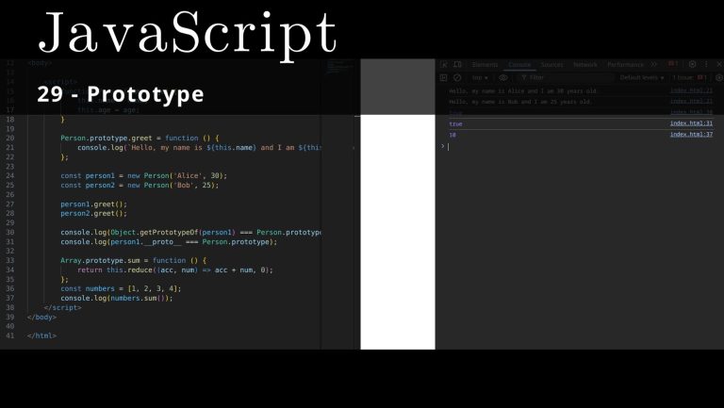Clear the console with the clear icon

[x=457, y=77]
